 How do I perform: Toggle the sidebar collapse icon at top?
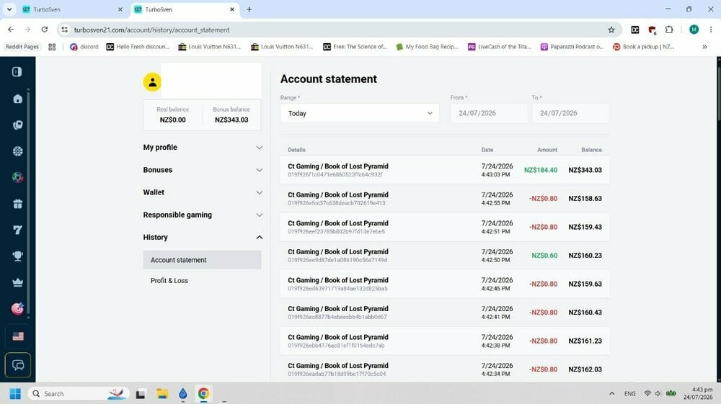click(17, 71)
